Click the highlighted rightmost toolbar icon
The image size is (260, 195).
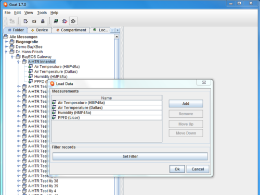pos(73,21)
